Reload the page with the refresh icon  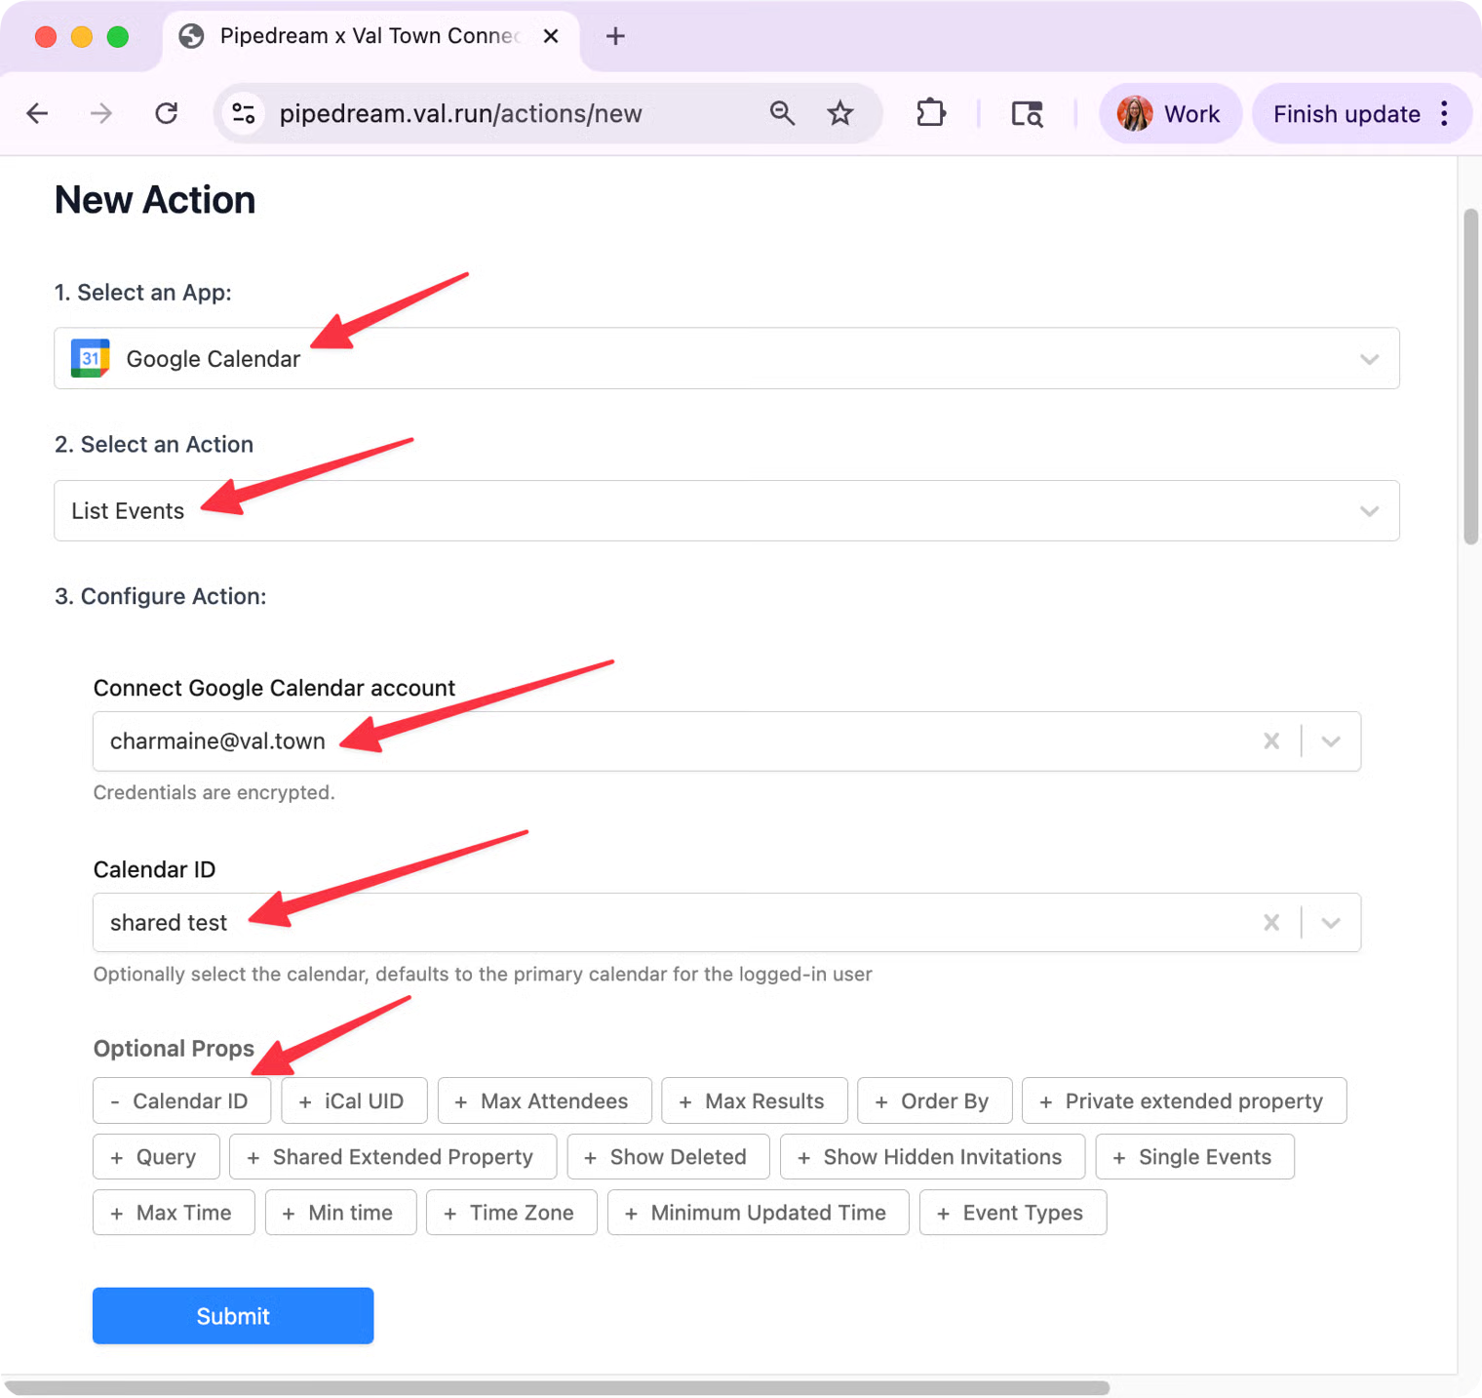pyautogui.click(x=167, y=114)
